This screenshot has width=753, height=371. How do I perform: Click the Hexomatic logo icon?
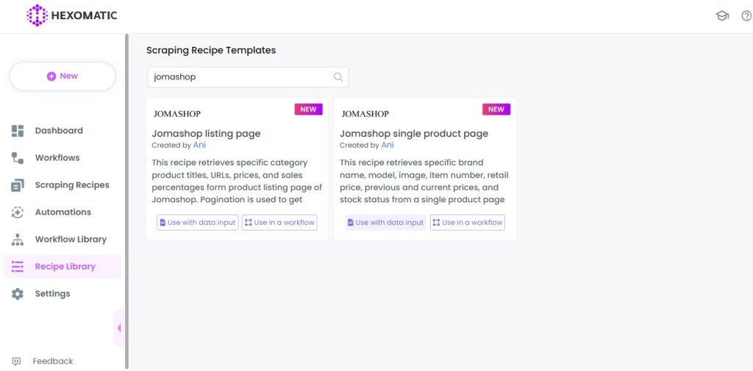37,15
